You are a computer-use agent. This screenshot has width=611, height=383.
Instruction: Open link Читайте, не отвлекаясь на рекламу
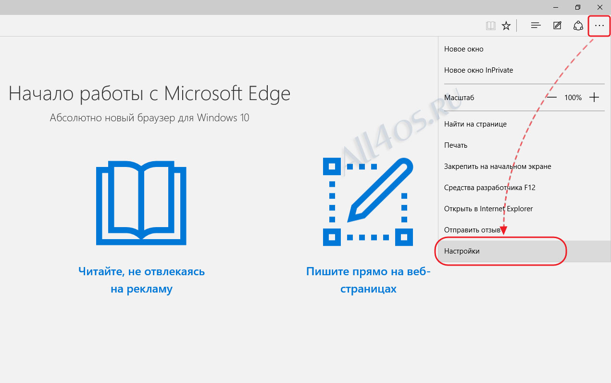(141, 281)
